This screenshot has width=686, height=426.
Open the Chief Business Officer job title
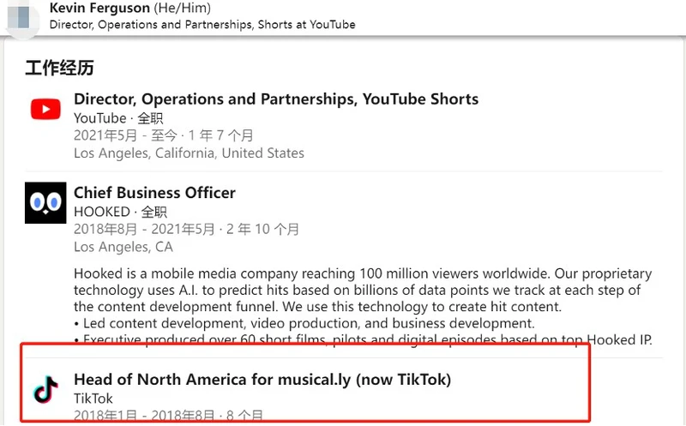(x=154, y=193)
